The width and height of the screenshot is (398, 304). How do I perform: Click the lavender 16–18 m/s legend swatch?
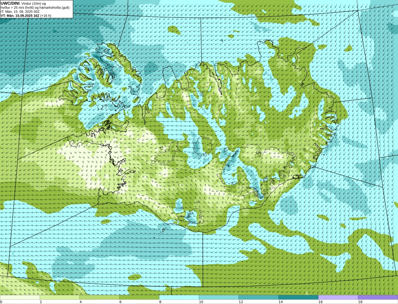[x=338, y=297]
